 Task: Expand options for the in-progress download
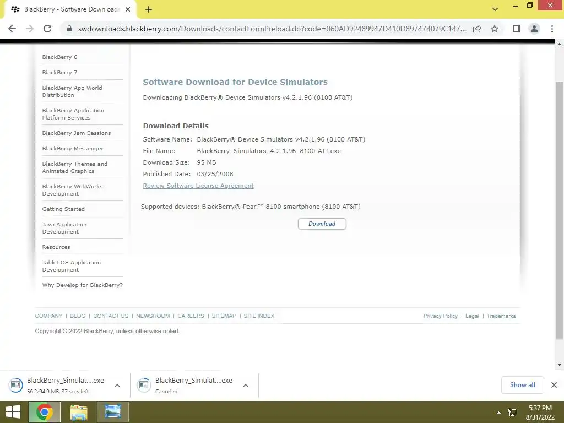(x=117, y=386)
